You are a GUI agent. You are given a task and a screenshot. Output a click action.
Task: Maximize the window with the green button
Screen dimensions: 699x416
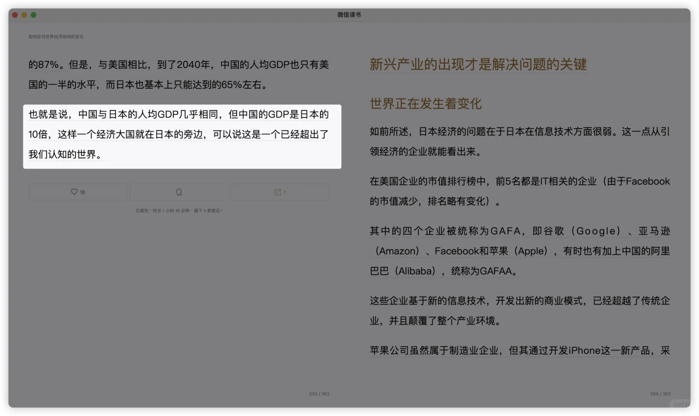click(33, 15)
